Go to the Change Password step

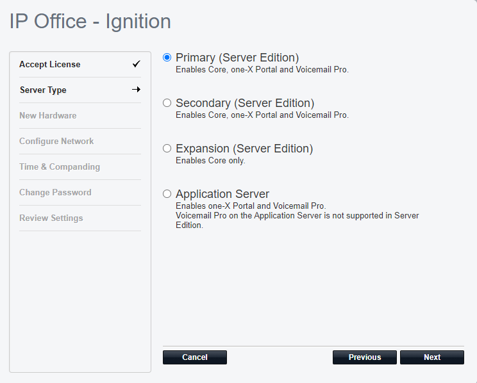pos(80,192)
